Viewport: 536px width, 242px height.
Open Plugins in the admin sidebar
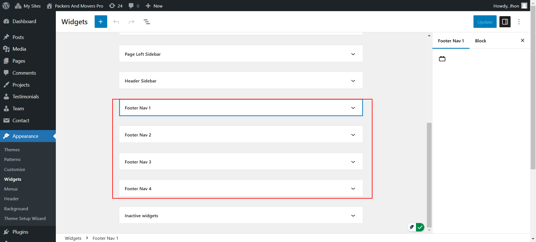click(x=20, y=232)
